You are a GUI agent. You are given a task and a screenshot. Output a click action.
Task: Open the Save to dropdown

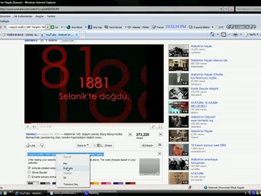pyautogui.click(x=83, y=145)
